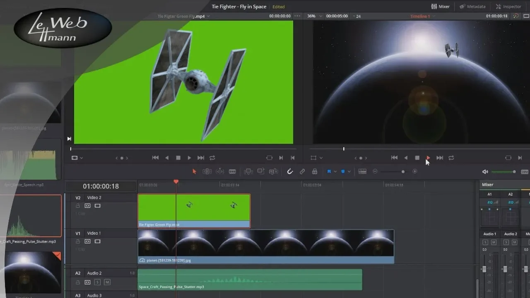
Task: Toggle the DIM audio button
Action: (x=525, y=172)
